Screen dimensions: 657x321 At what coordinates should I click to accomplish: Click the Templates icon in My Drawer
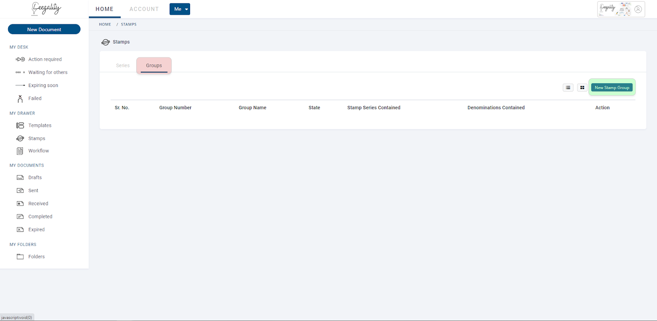pyautogui.click(x=20, y=126)
